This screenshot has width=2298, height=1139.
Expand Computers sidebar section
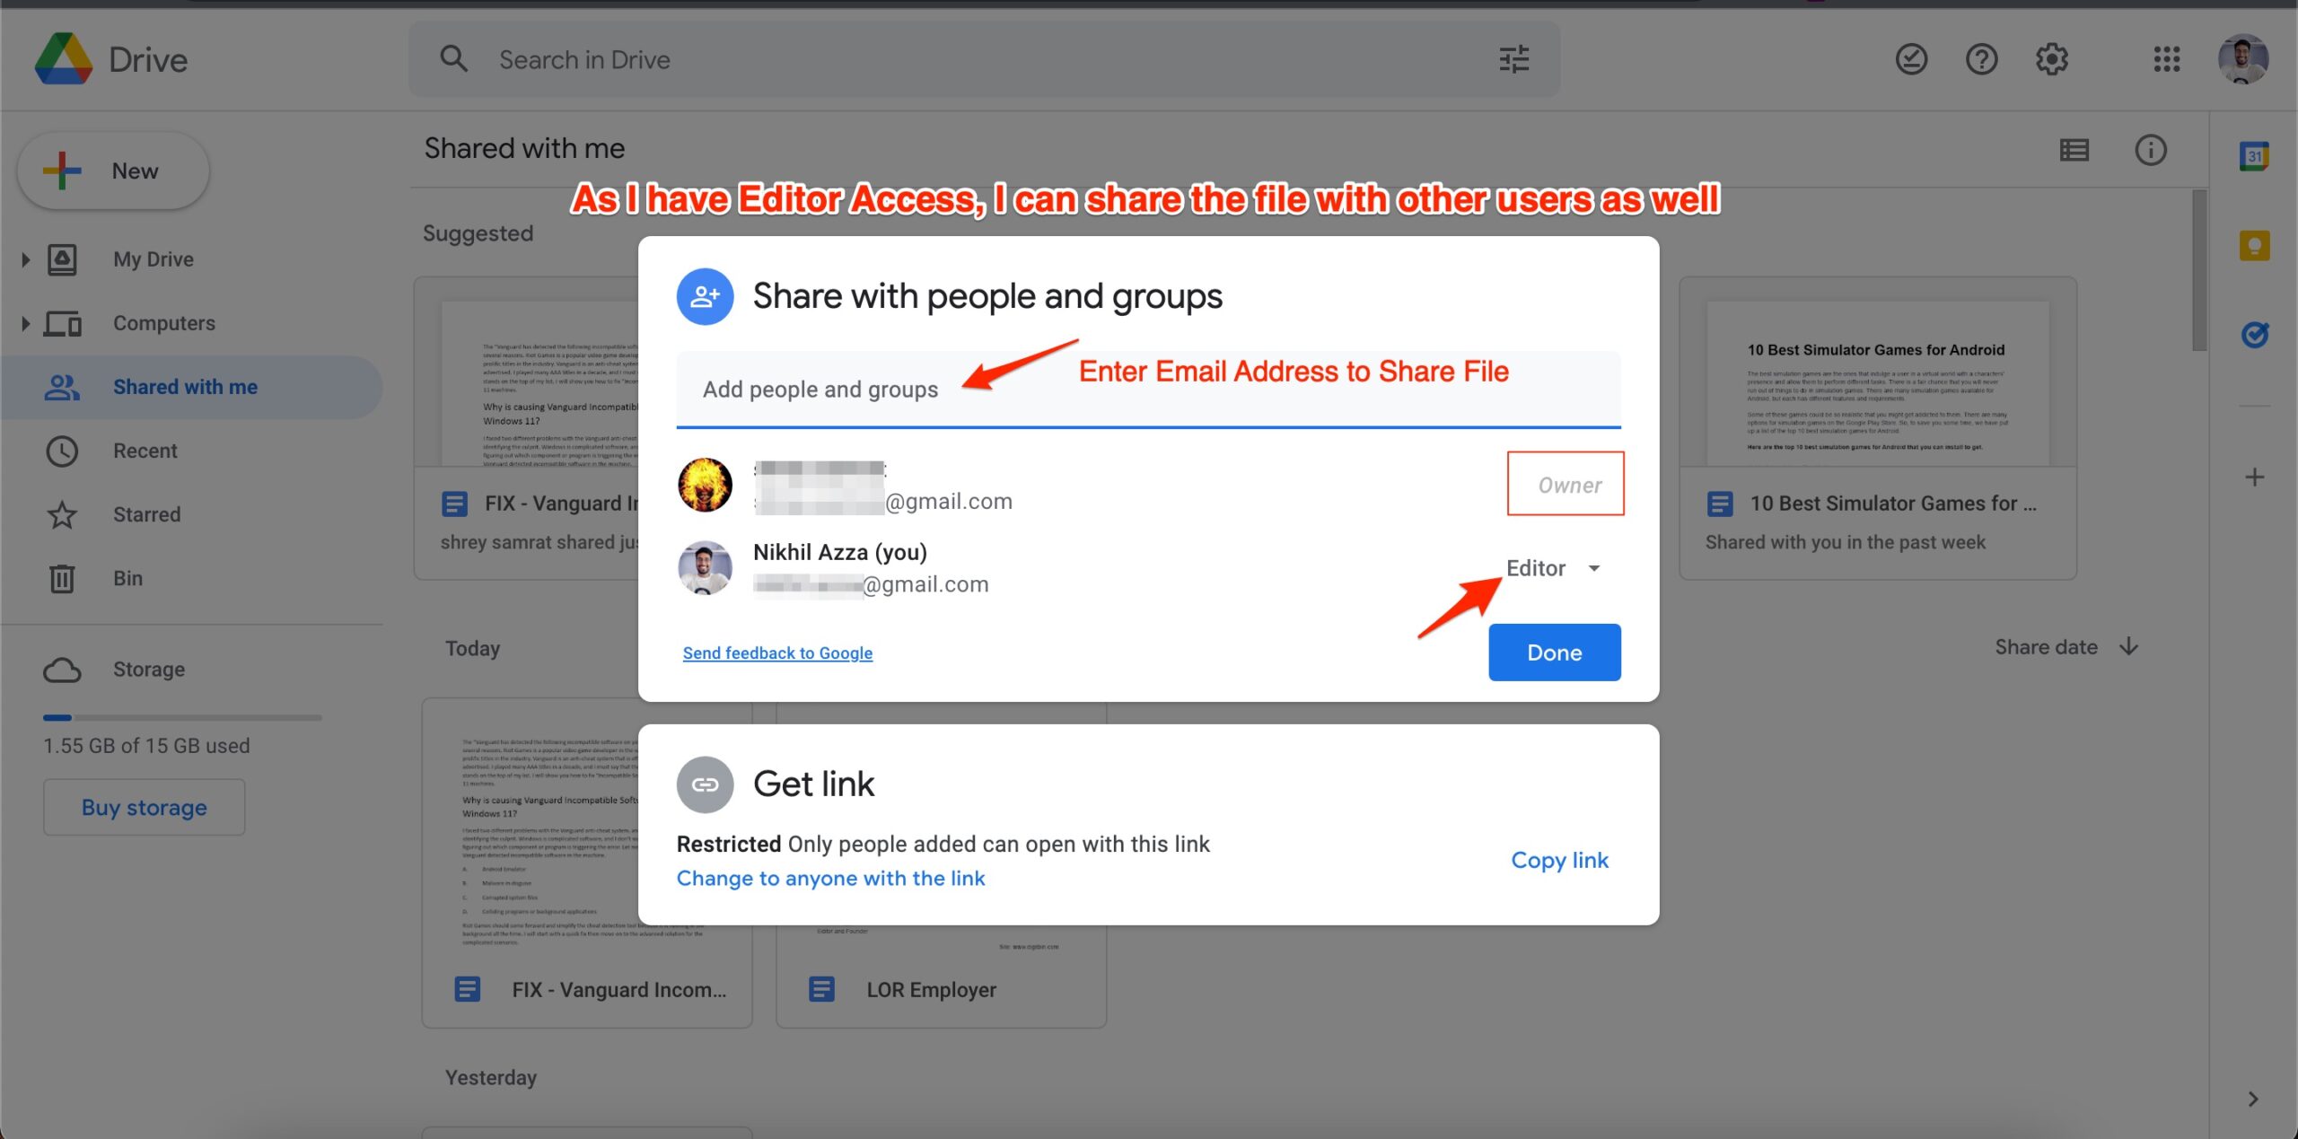[x=25, y=321]
